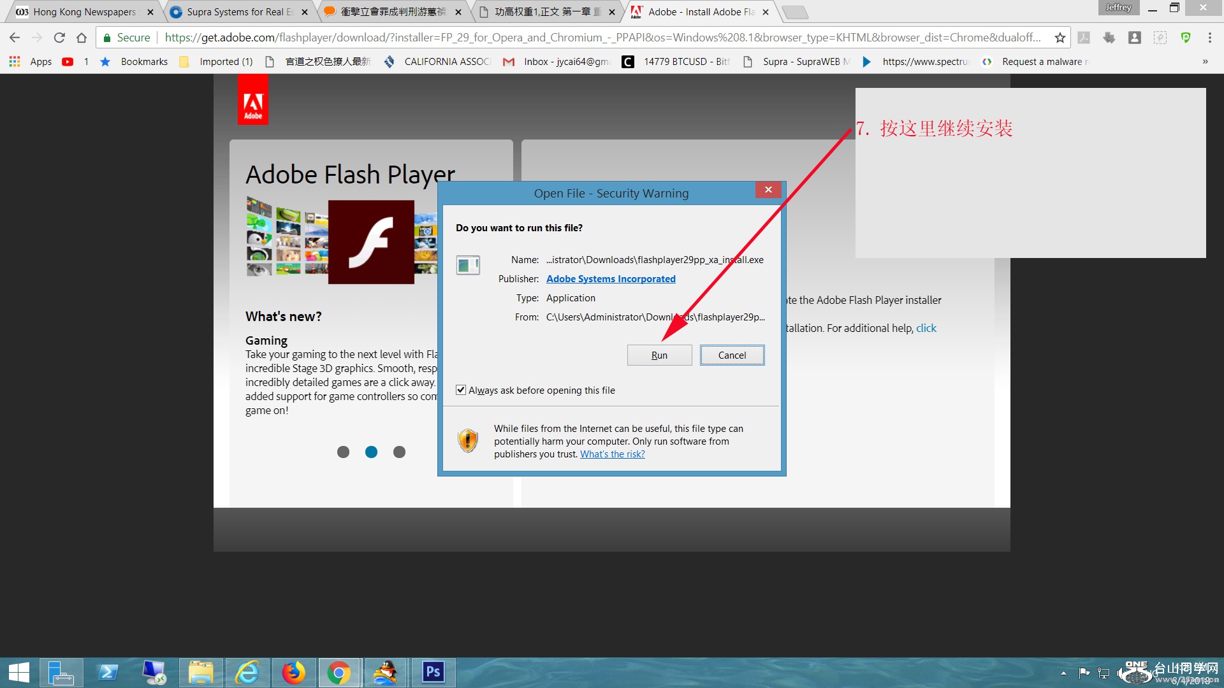This screenshot has height=688, width=1224.
Task: Expand hidden bookmarks with the chevron
Action: point(1205,62)
